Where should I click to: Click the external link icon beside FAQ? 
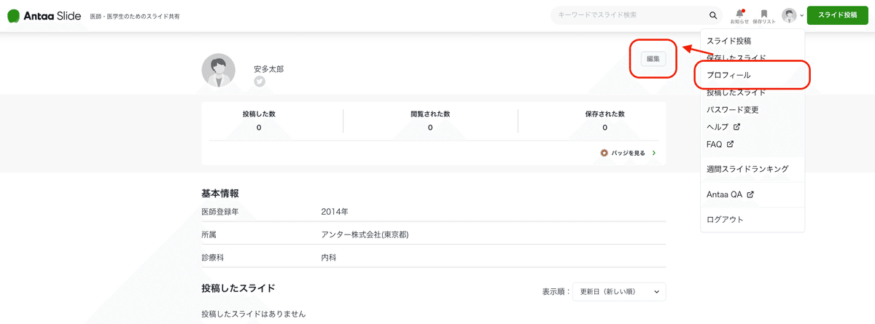pyautogui.click(x=730, y=144)
